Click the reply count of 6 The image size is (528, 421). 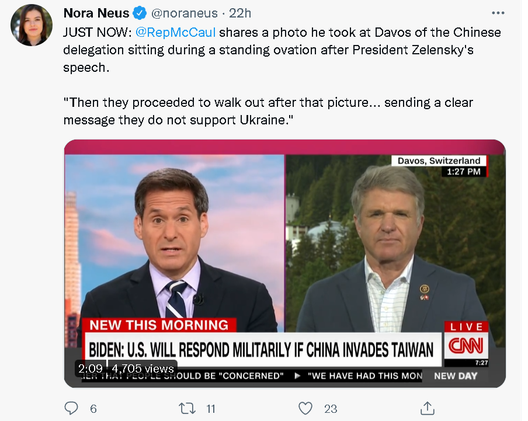[x=93, y=409]
